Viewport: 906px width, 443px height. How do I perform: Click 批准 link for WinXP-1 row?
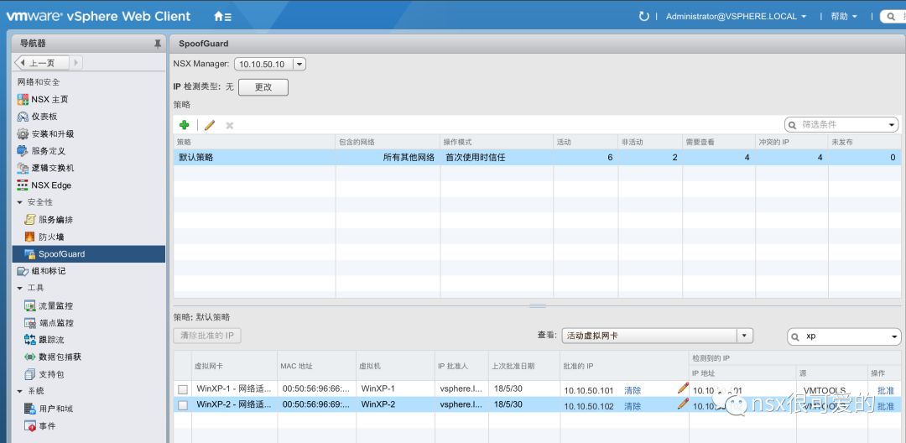[x=886, y=390]
